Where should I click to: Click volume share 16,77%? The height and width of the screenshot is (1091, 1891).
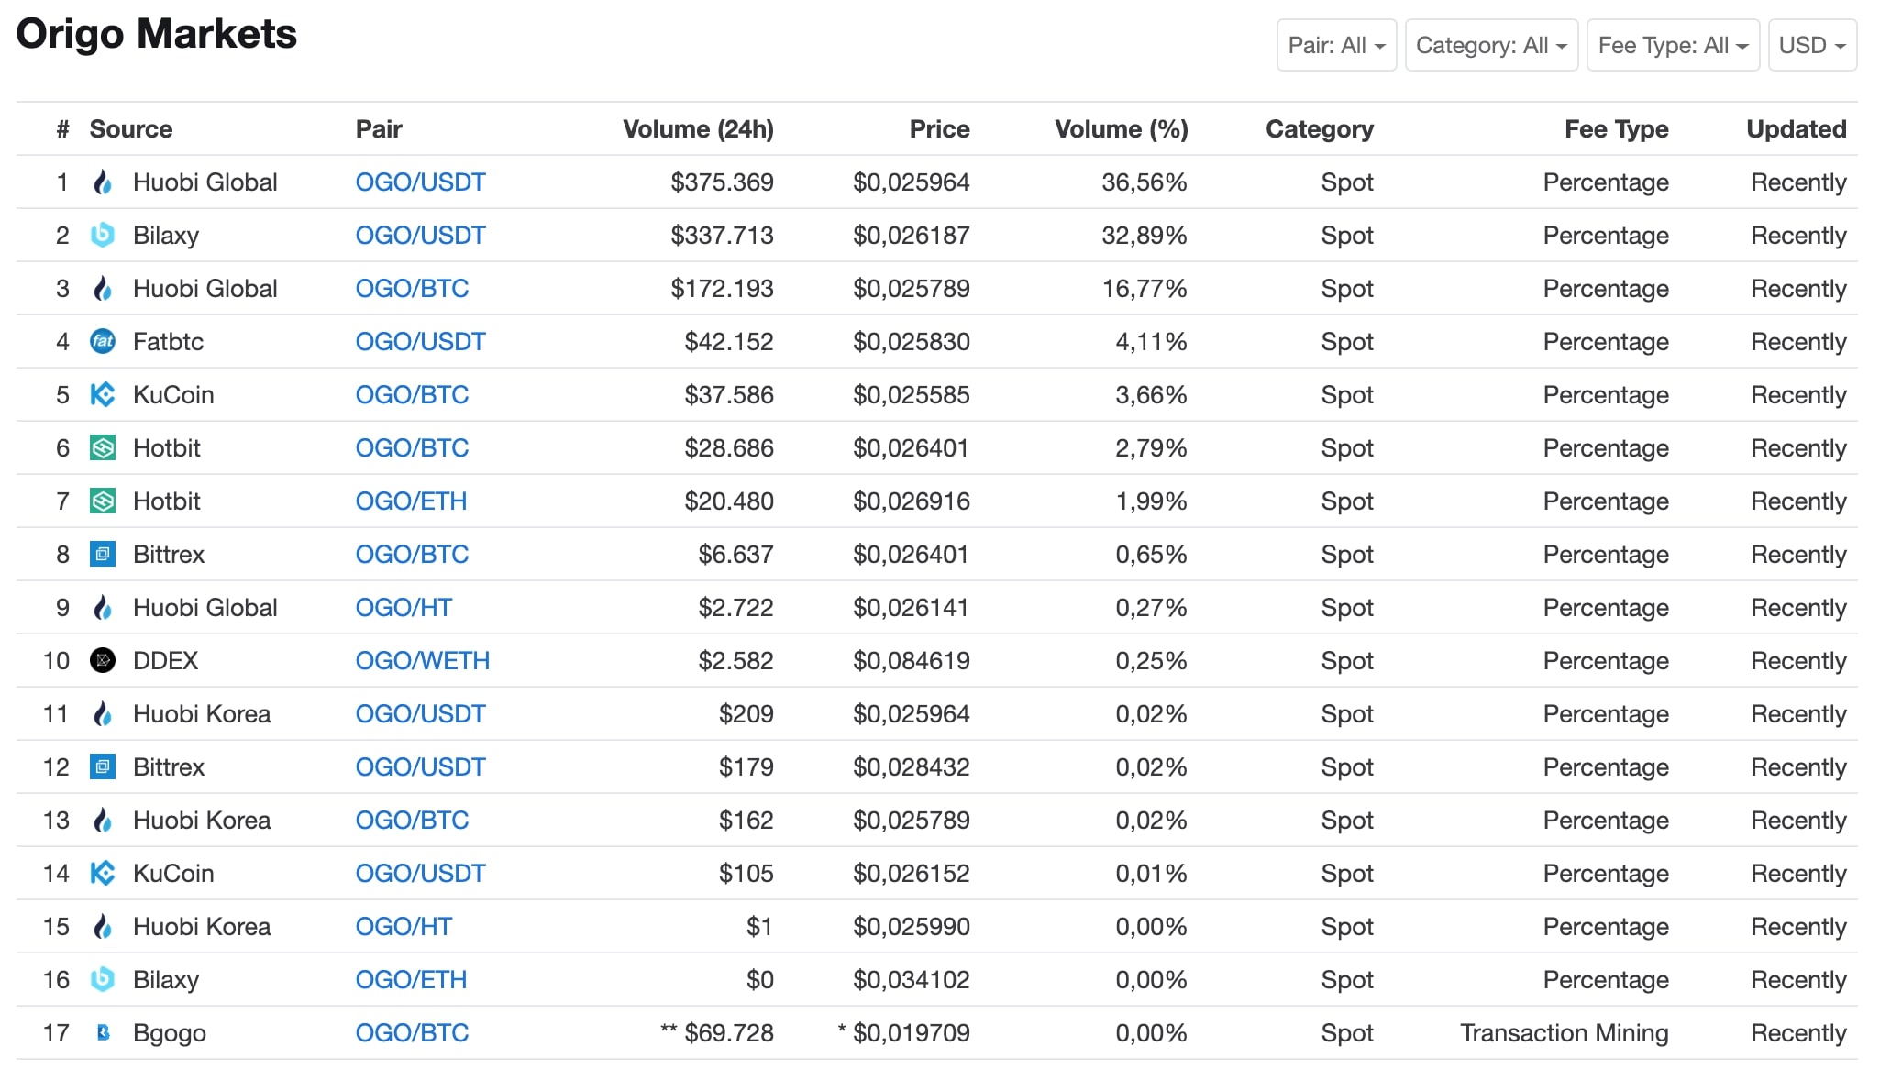click(x=1144, y=289)
